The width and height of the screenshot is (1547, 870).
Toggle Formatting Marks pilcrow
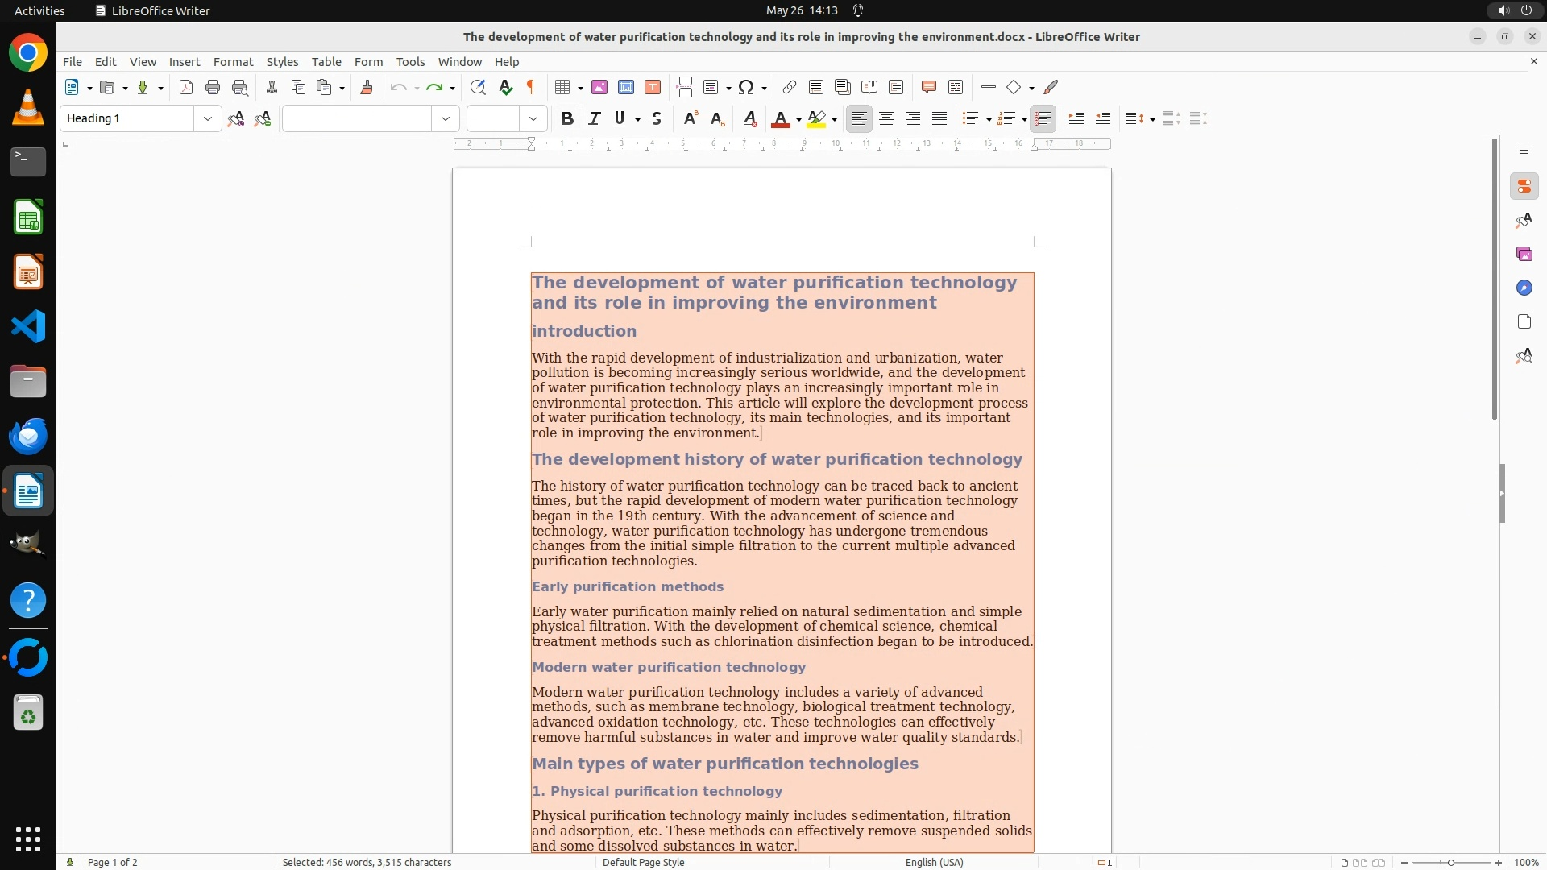coord(531,88)
